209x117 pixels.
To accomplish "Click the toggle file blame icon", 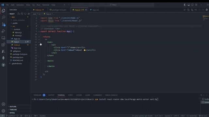I will [196, 10].
